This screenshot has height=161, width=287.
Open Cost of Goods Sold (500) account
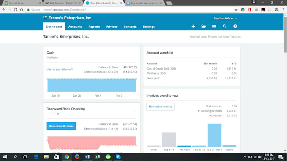[x=161, y=69]
